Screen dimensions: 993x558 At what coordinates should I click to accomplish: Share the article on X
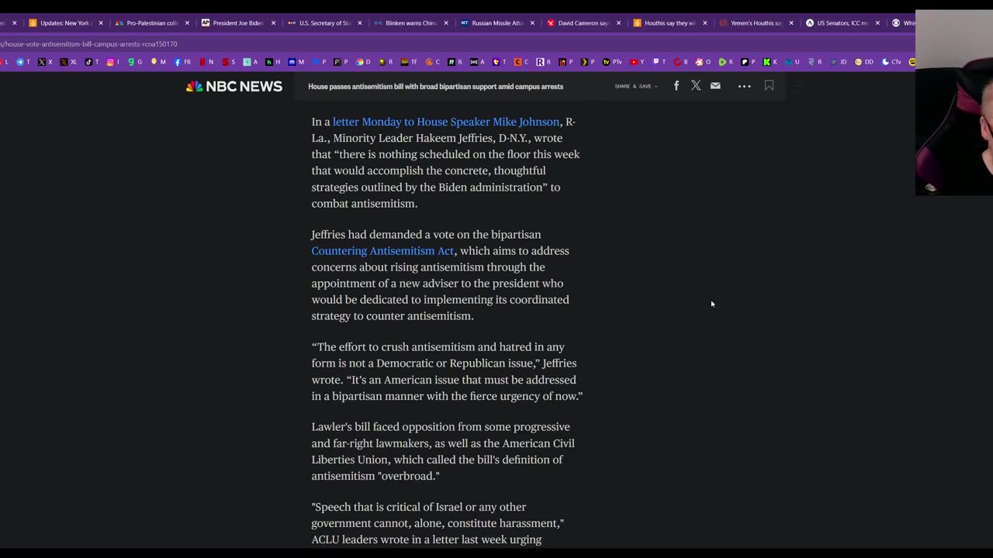pyautogui.click(x=696, y=86)
